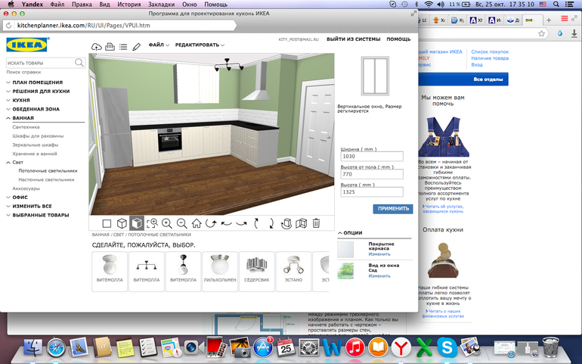Open the Файл dropdown menu
Viewport: 582px width, 364px height.
(x=159, y=45)
